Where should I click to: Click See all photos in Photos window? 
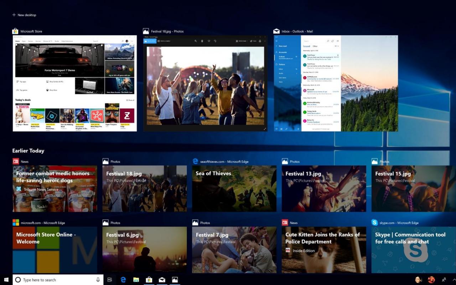[150, 41]
